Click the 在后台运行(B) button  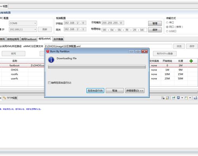pos(95,91)
